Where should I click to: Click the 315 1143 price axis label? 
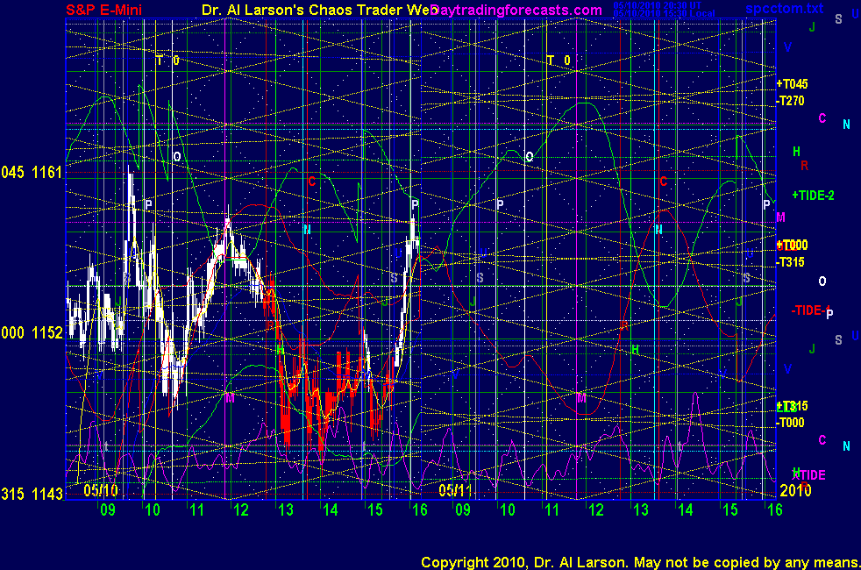click(x=32, y=494)
